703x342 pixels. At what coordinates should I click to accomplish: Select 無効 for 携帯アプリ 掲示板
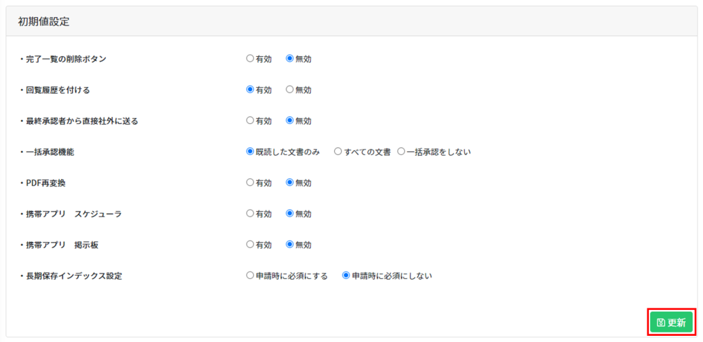290,245
